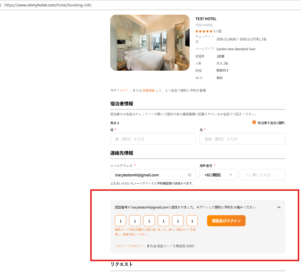Image resolution: width=301 pixels, height=273 pixels.
Task: Click the five-star rating row
Action: (208, 31)
